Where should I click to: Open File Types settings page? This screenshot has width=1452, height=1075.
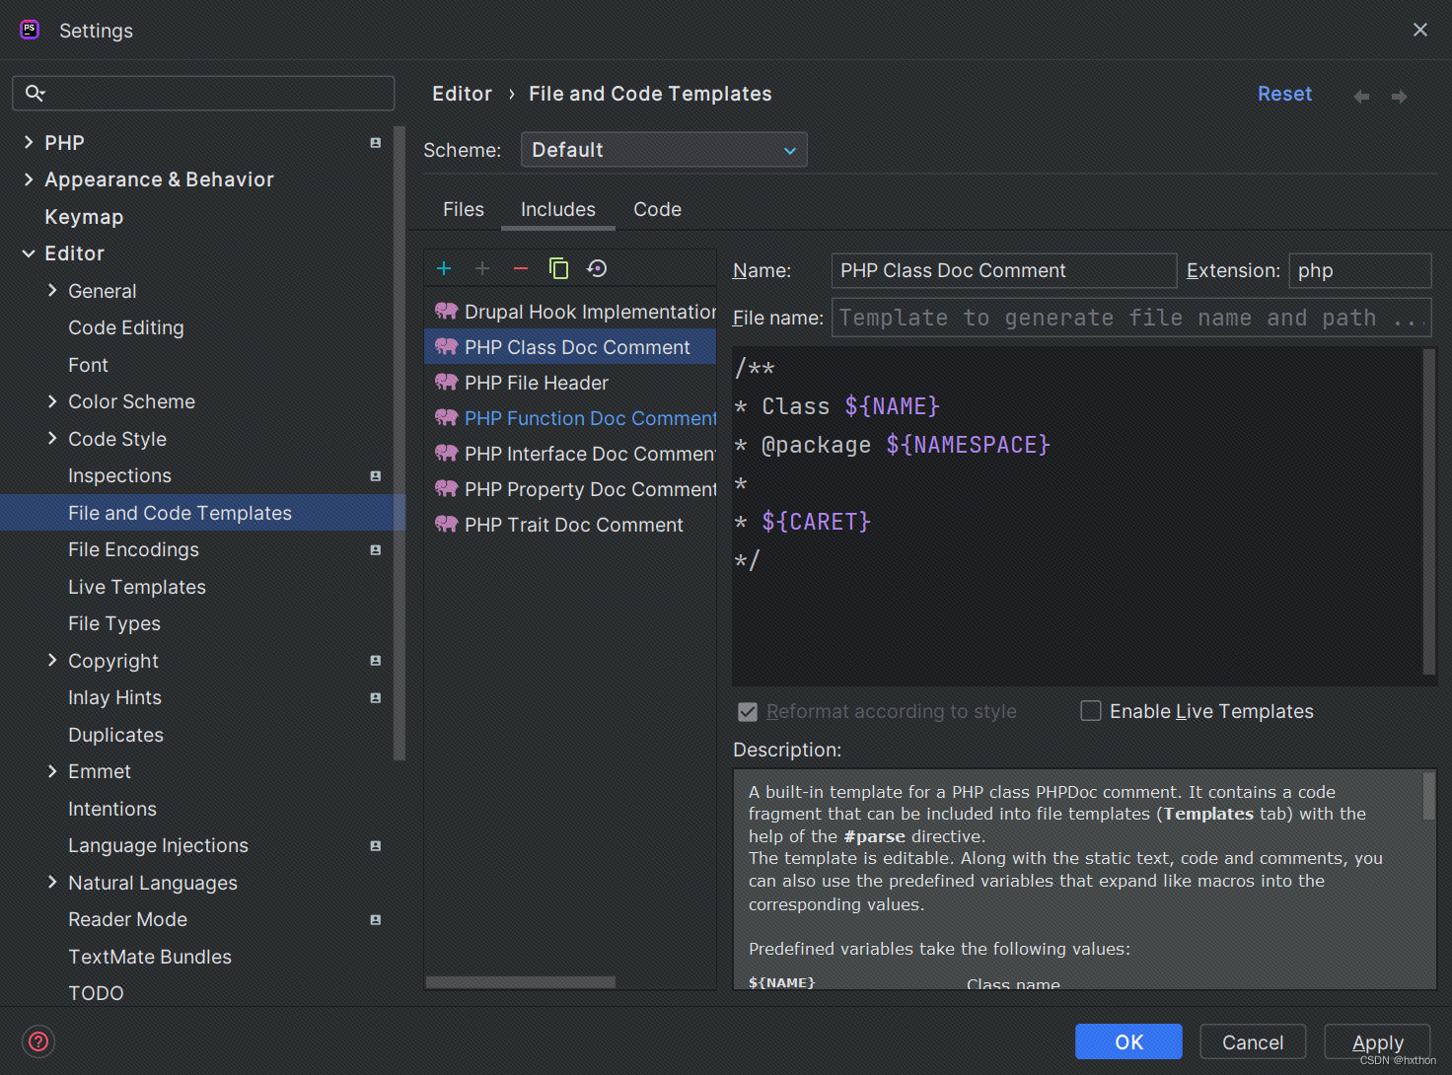coord(114,623)
